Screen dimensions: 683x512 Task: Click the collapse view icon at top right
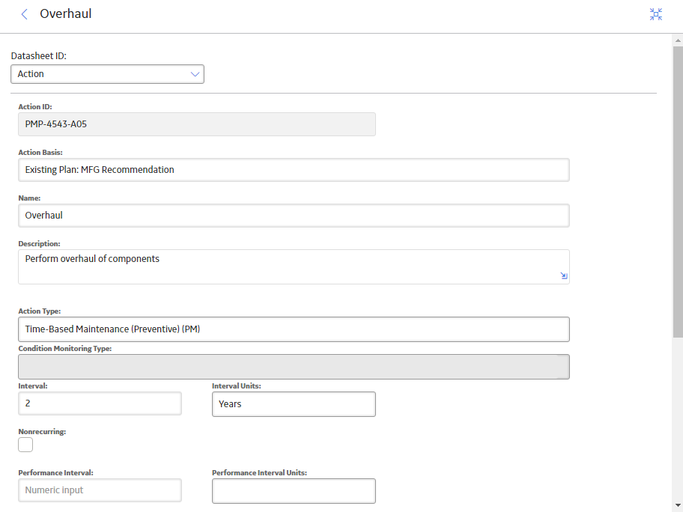point(655,14)
